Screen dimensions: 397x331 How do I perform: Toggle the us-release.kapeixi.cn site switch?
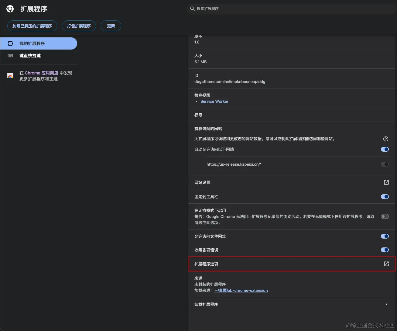pos(385,164)
